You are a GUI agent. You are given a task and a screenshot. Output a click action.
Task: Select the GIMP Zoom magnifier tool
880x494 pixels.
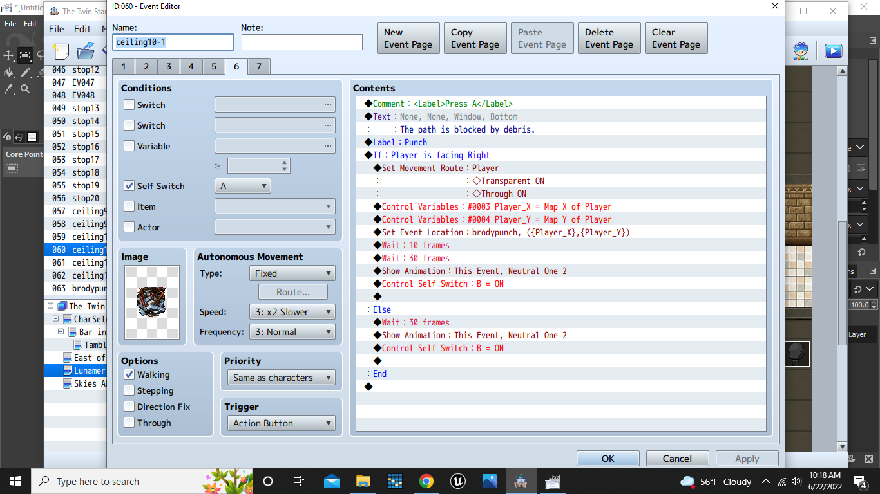tap(25, 89)
